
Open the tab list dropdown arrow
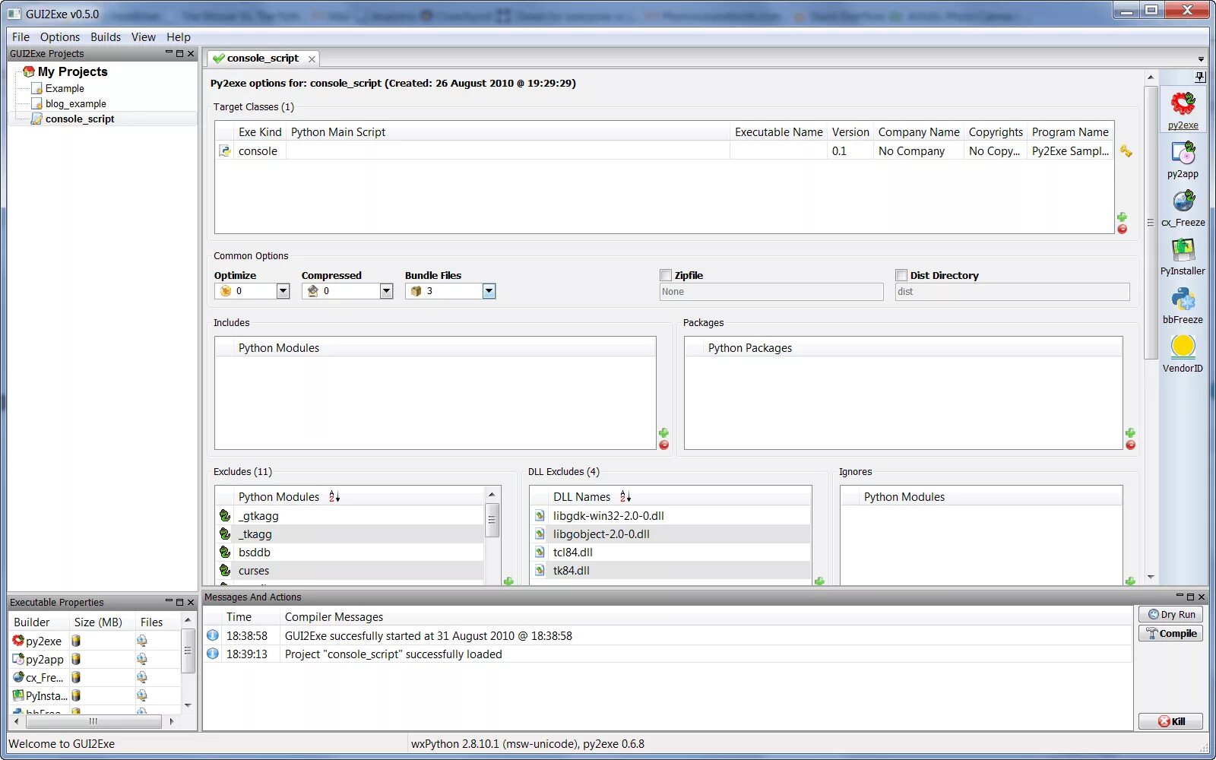point(1201,59)
